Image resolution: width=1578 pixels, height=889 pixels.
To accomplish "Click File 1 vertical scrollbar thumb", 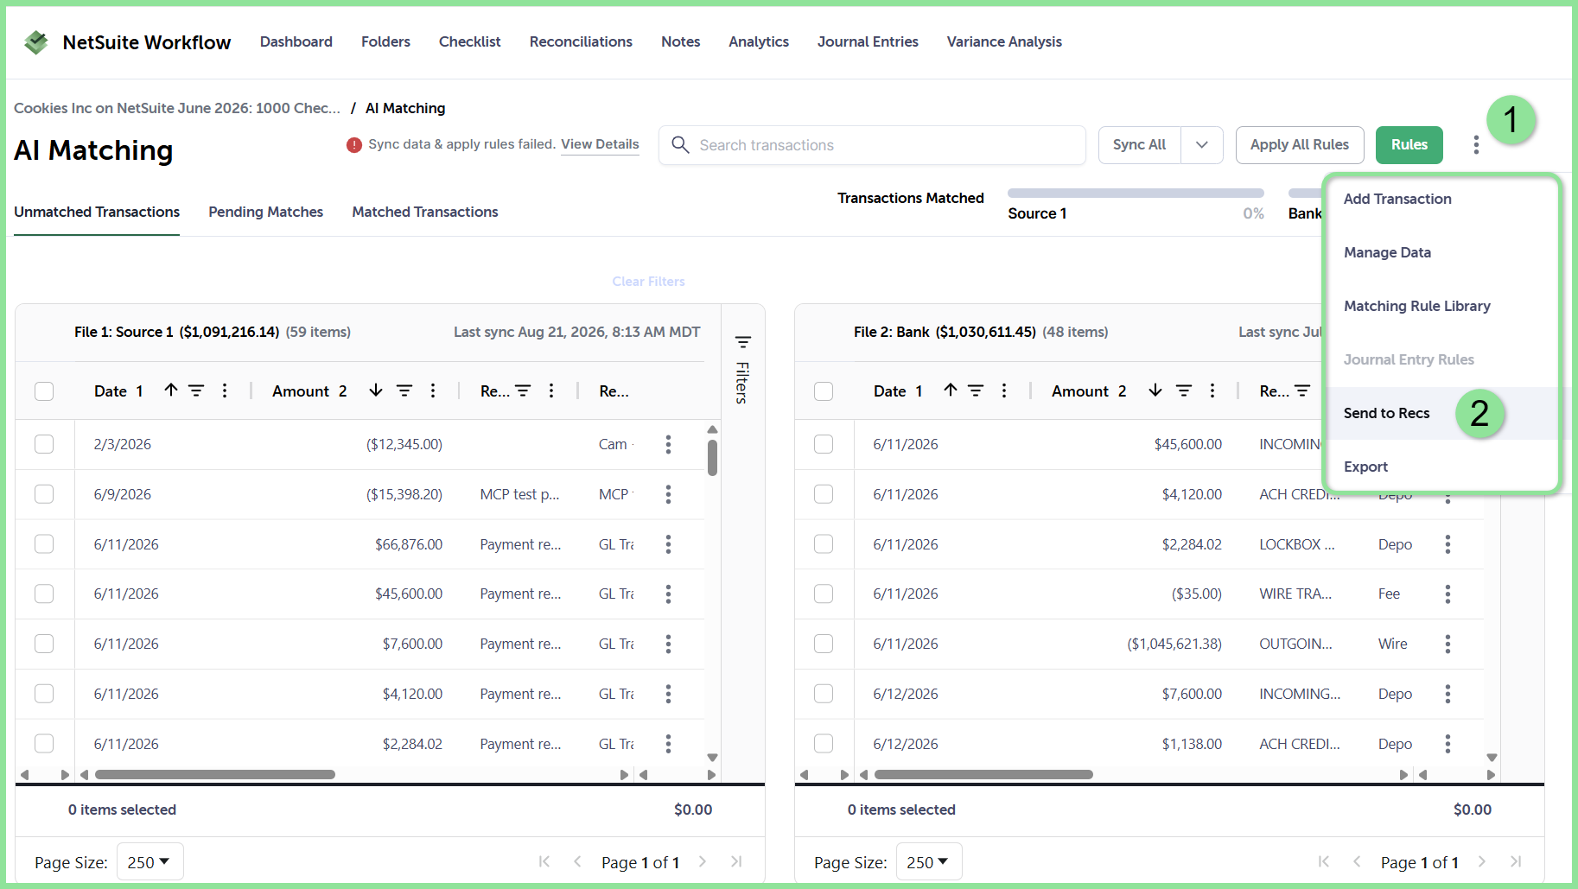I will coord(712,458).
